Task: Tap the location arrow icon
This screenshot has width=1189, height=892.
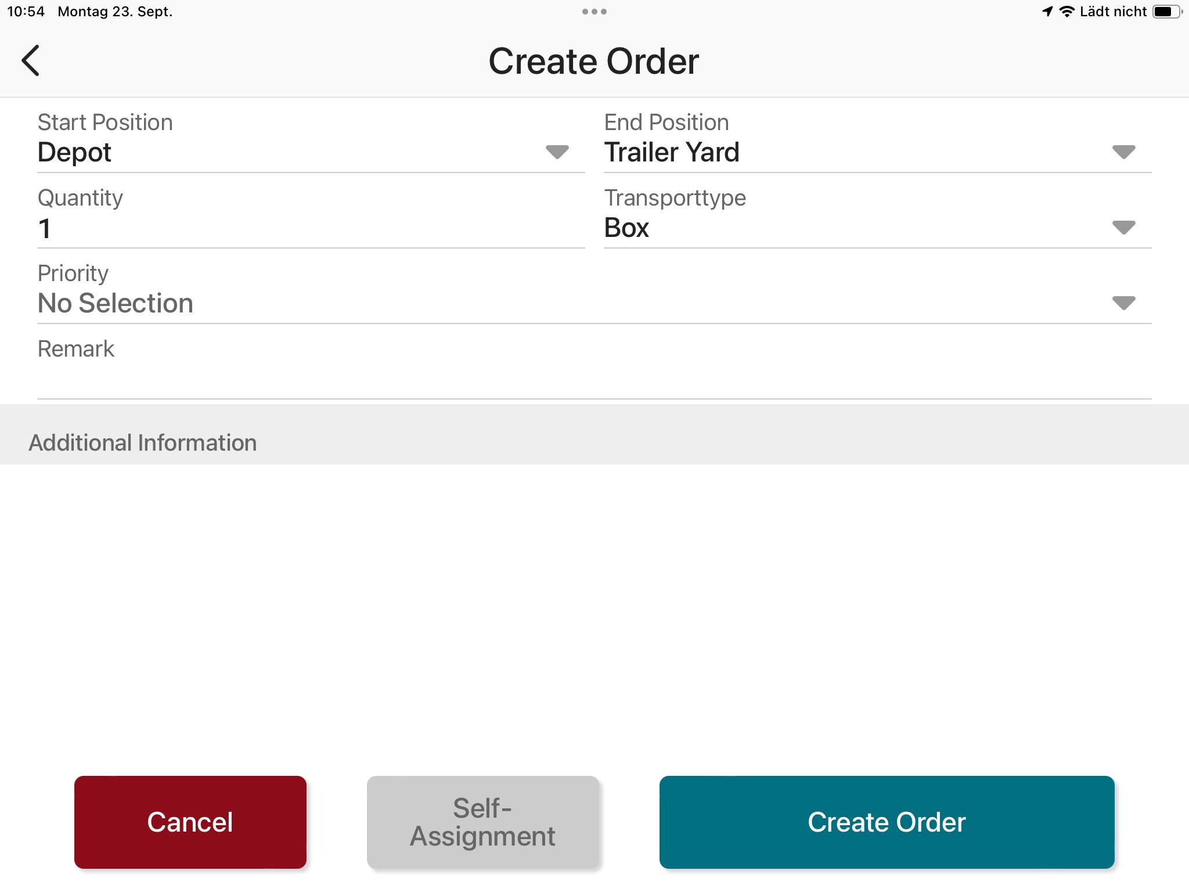Action: tap(1042, 10)
